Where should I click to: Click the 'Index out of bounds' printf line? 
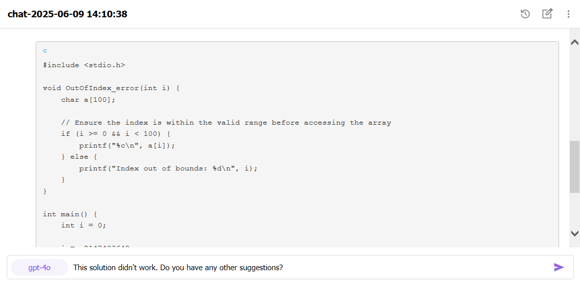[168, 168]
